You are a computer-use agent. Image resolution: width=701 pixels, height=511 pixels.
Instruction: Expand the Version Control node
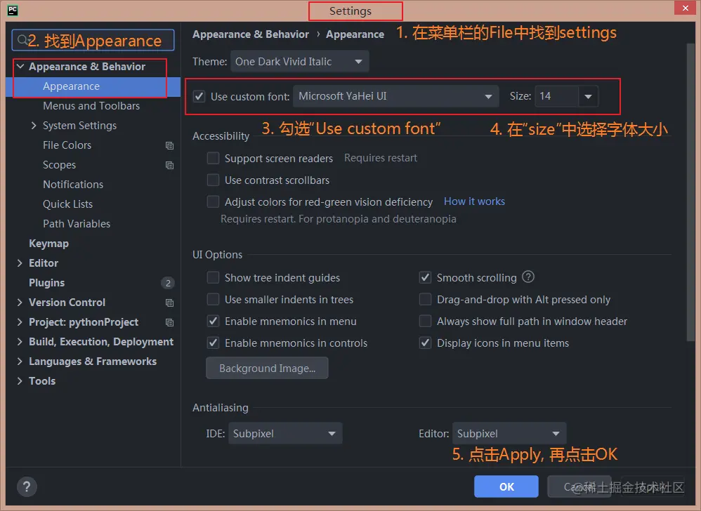pos(20,303)
